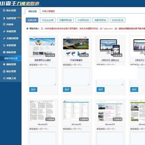Click the 【响应式】蓝色企业 name link

tap(110, 60)
